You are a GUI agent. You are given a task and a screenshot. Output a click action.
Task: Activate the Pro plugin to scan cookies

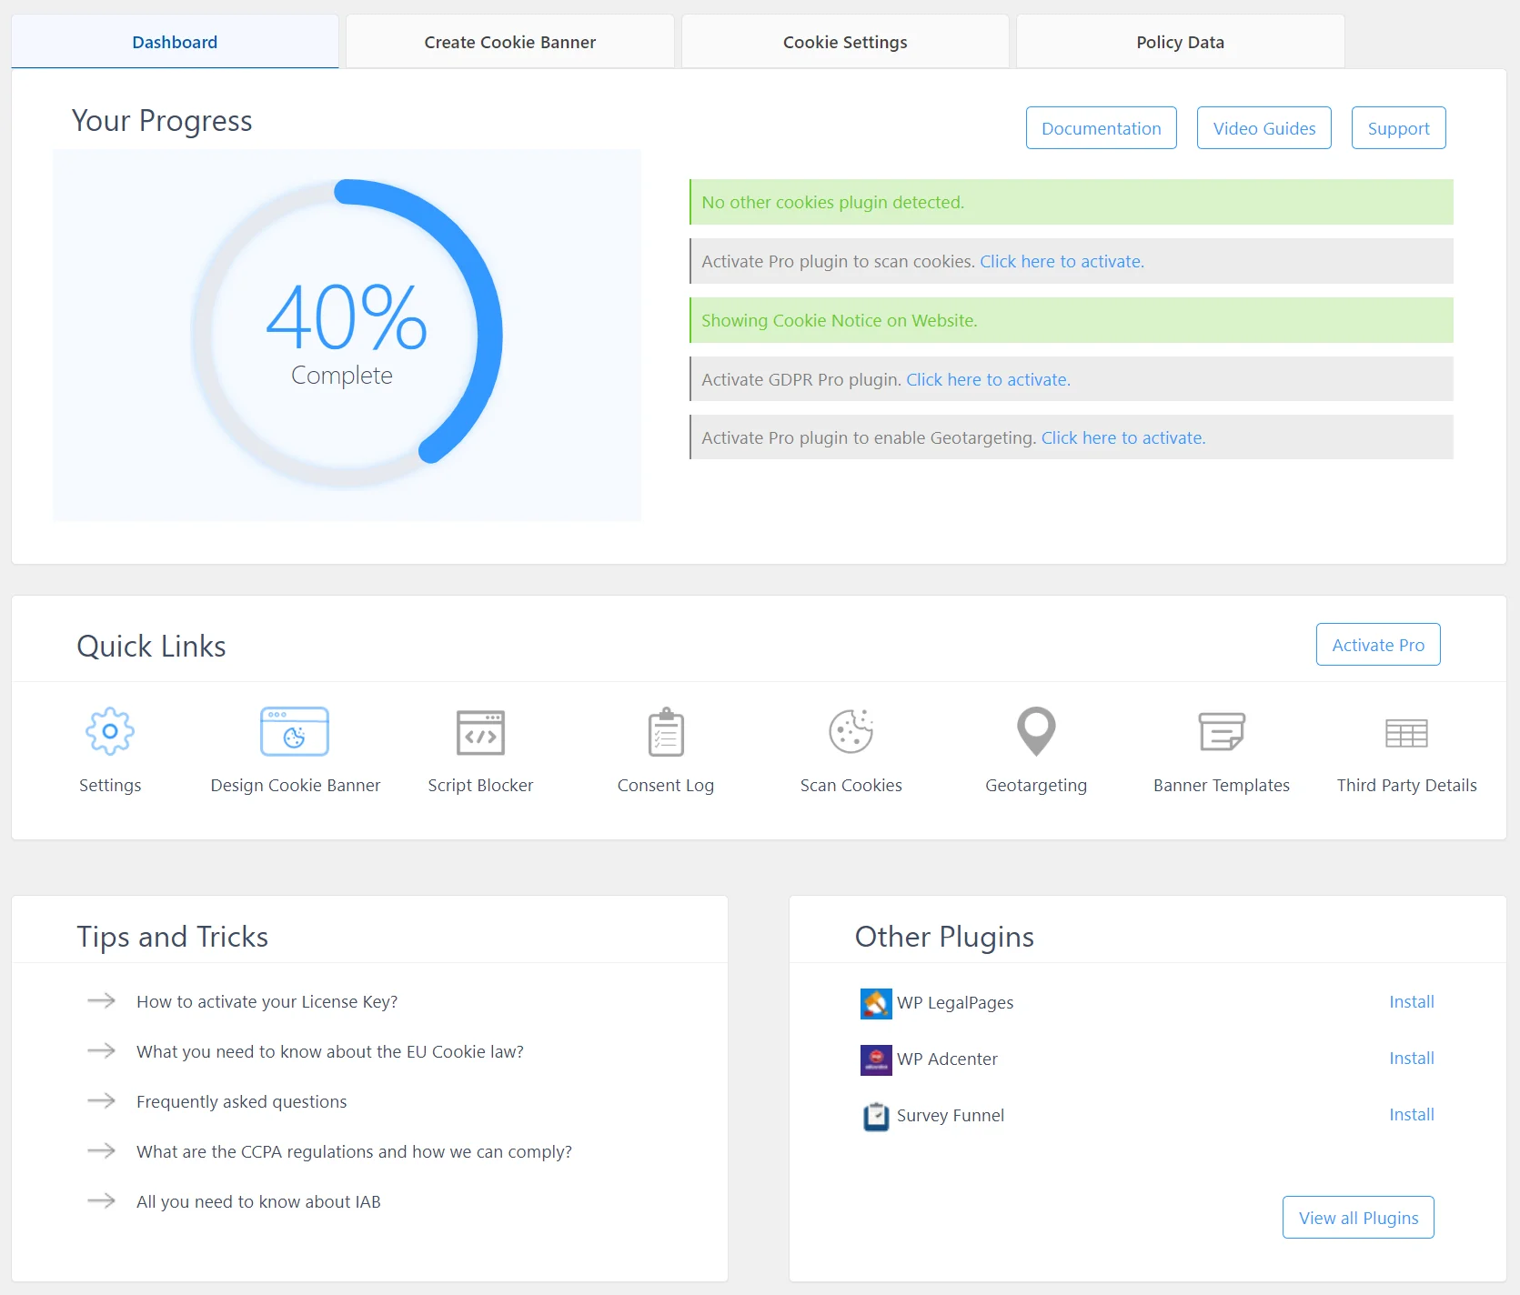coord(1061,261)
